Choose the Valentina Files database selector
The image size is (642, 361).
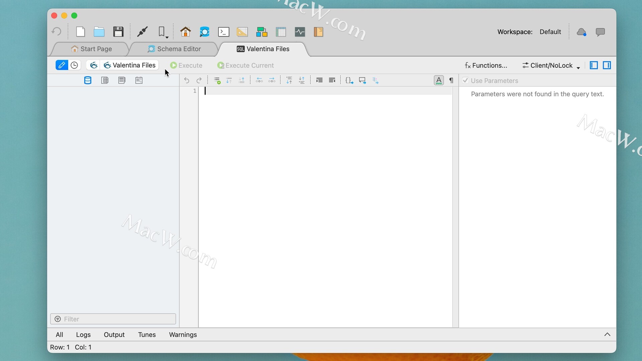point(130,65)
